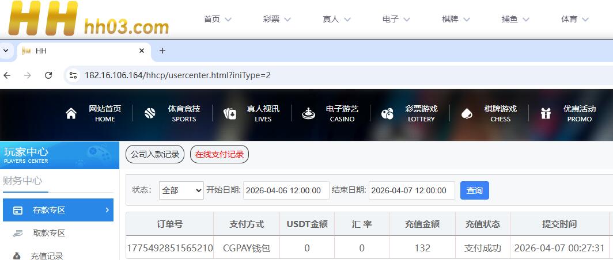Reload the page with browser refresh icon

48,75
